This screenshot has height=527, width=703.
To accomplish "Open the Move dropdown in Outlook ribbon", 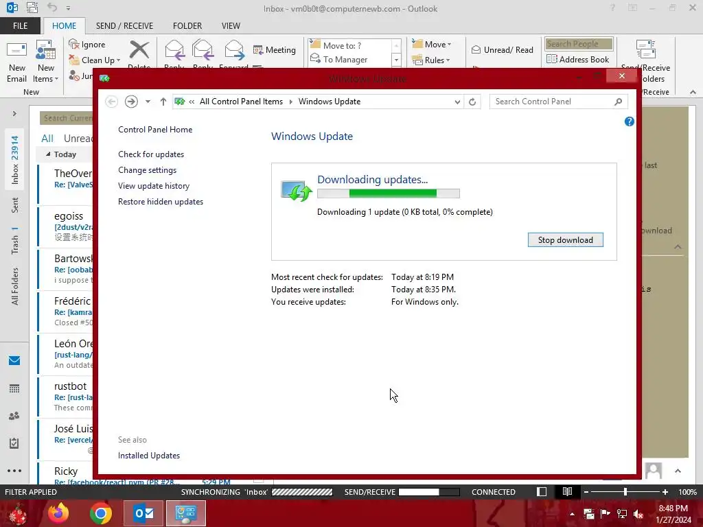I will click(432, 44).
